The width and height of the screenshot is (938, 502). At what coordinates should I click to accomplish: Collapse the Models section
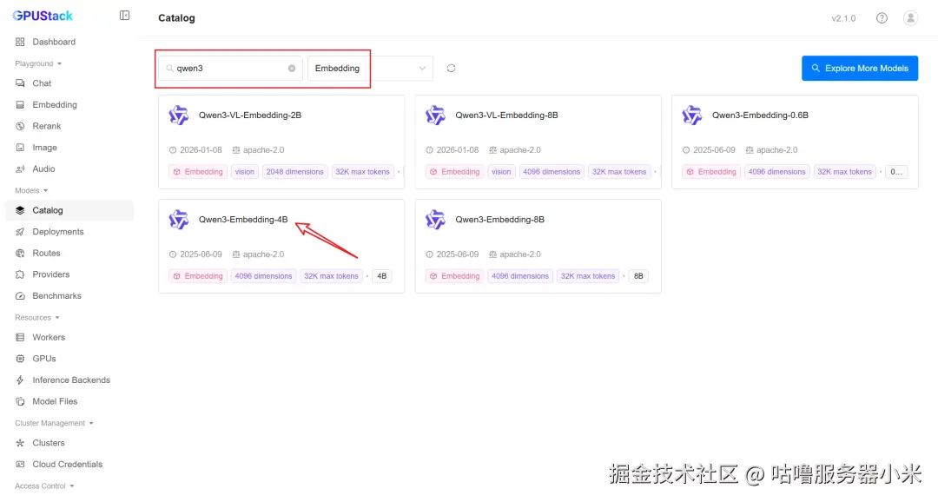(31, 190)
